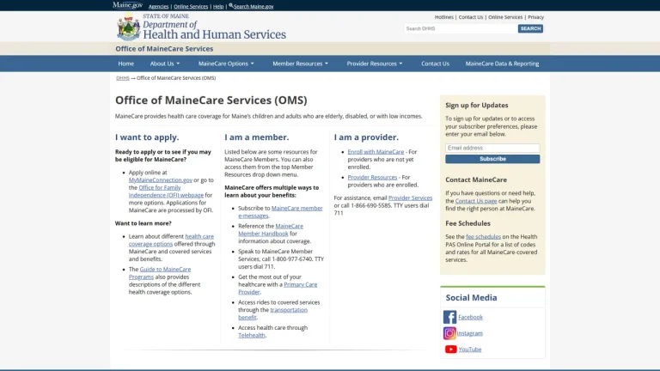This screenshot has height=371, width=660.
Task: Click the 'Social Media' heading
Action: pos(471,297)
